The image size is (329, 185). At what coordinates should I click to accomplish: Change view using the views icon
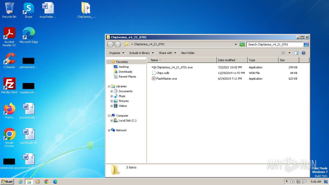283,53
